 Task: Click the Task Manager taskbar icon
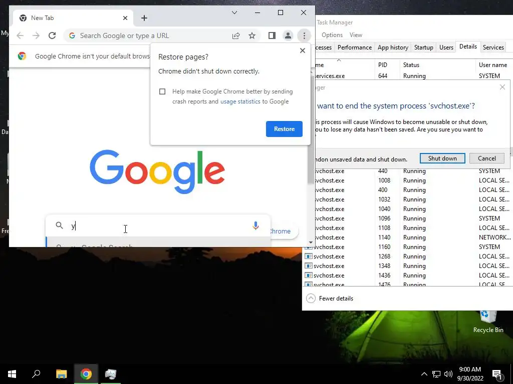pos(111,373)
